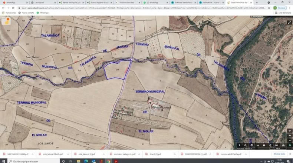Switch to HabitatSoft tab

pos(211,3)
